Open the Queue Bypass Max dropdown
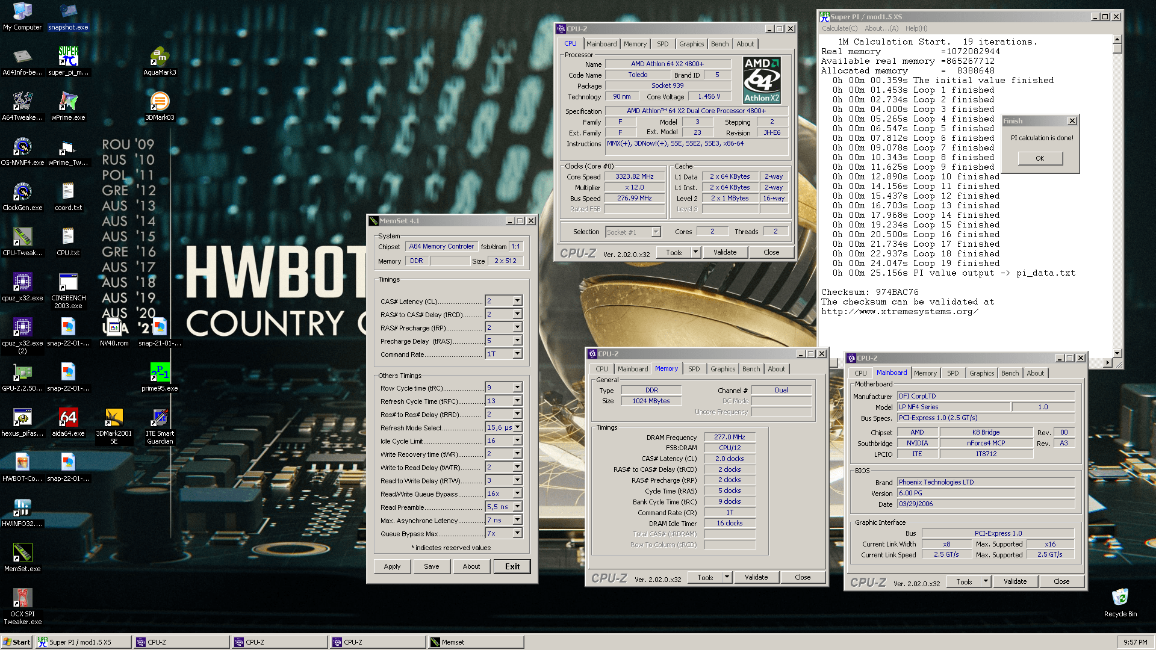The width and height of the screenshot is (1156, 650). tap(517, 533)
